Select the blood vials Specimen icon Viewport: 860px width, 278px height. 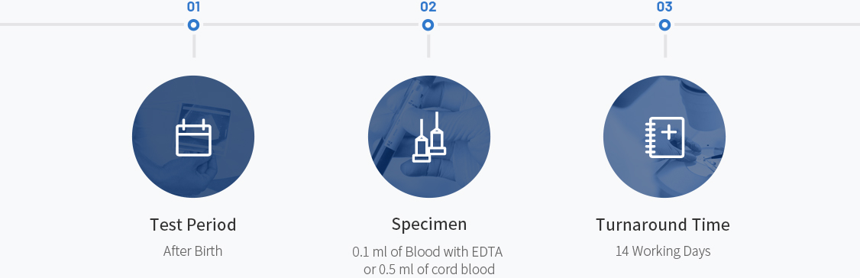[429, 137]
